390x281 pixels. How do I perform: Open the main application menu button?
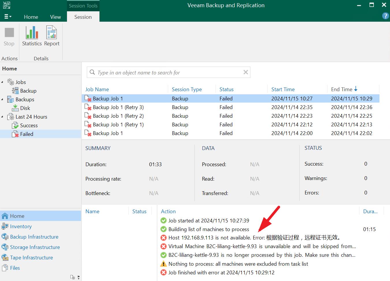coord(8,17)
